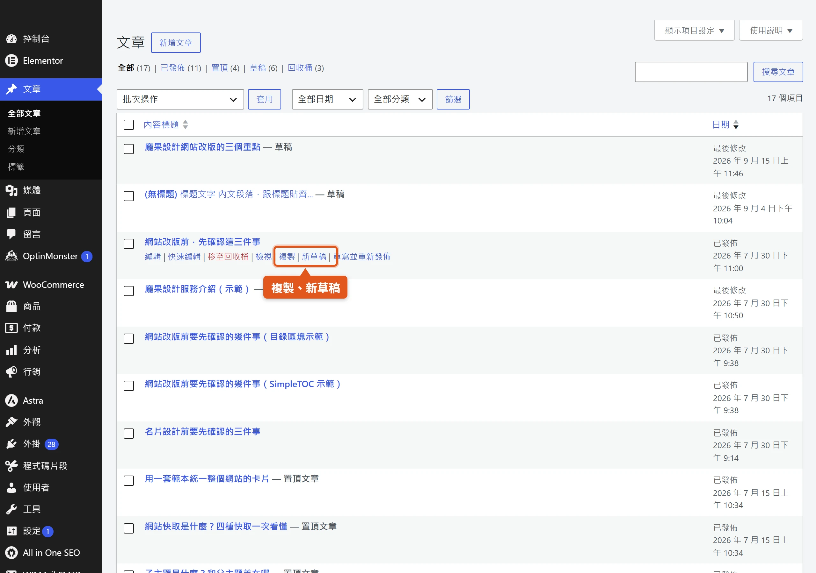
Task: Open the 外掛 plugins icon
Action: [11, 444]
